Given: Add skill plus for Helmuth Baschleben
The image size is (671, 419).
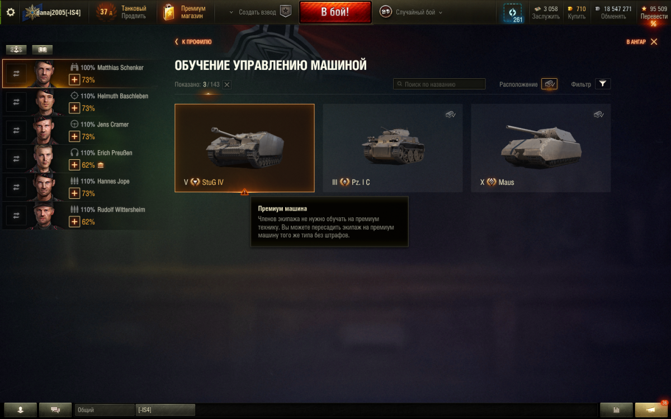Looking at the screenshot, I should 74,108.
